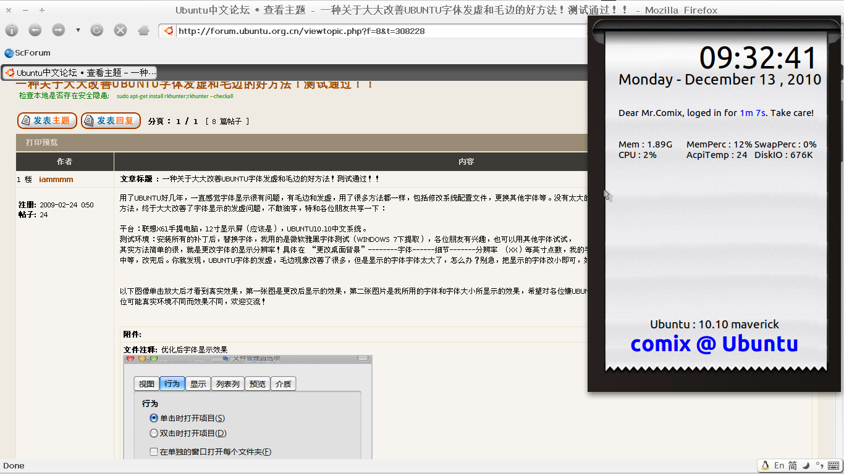Open author iammmm's profile link
Image resolution: width=844 pixels, height=474 pixels.
56,180
